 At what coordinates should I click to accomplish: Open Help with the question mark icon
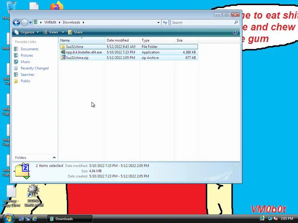(235, 32)
